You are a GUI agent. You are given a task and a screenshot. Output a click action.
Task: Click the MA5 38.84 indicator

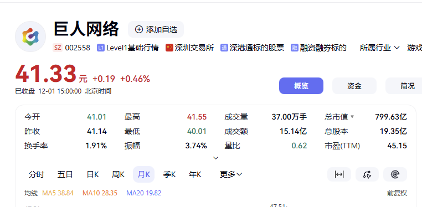coord(58,193)
